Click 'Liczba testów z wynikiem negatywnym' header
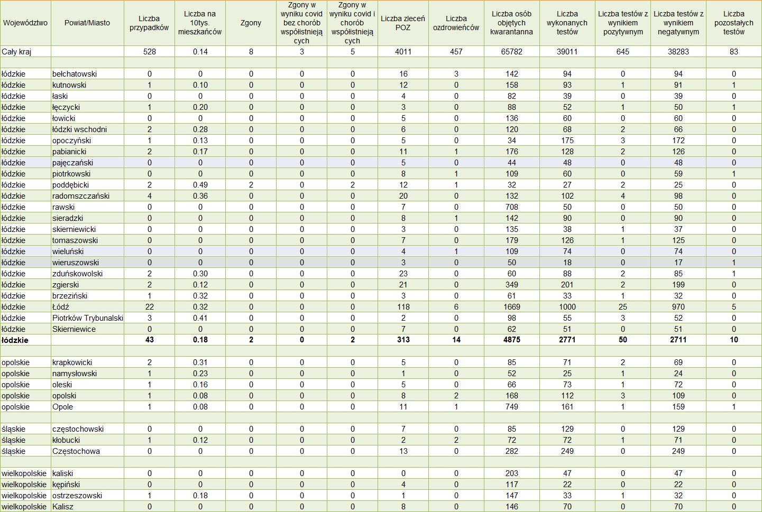The height and width of the screenshot is (512, 762). pyautogui.click(x=678, y=23)
